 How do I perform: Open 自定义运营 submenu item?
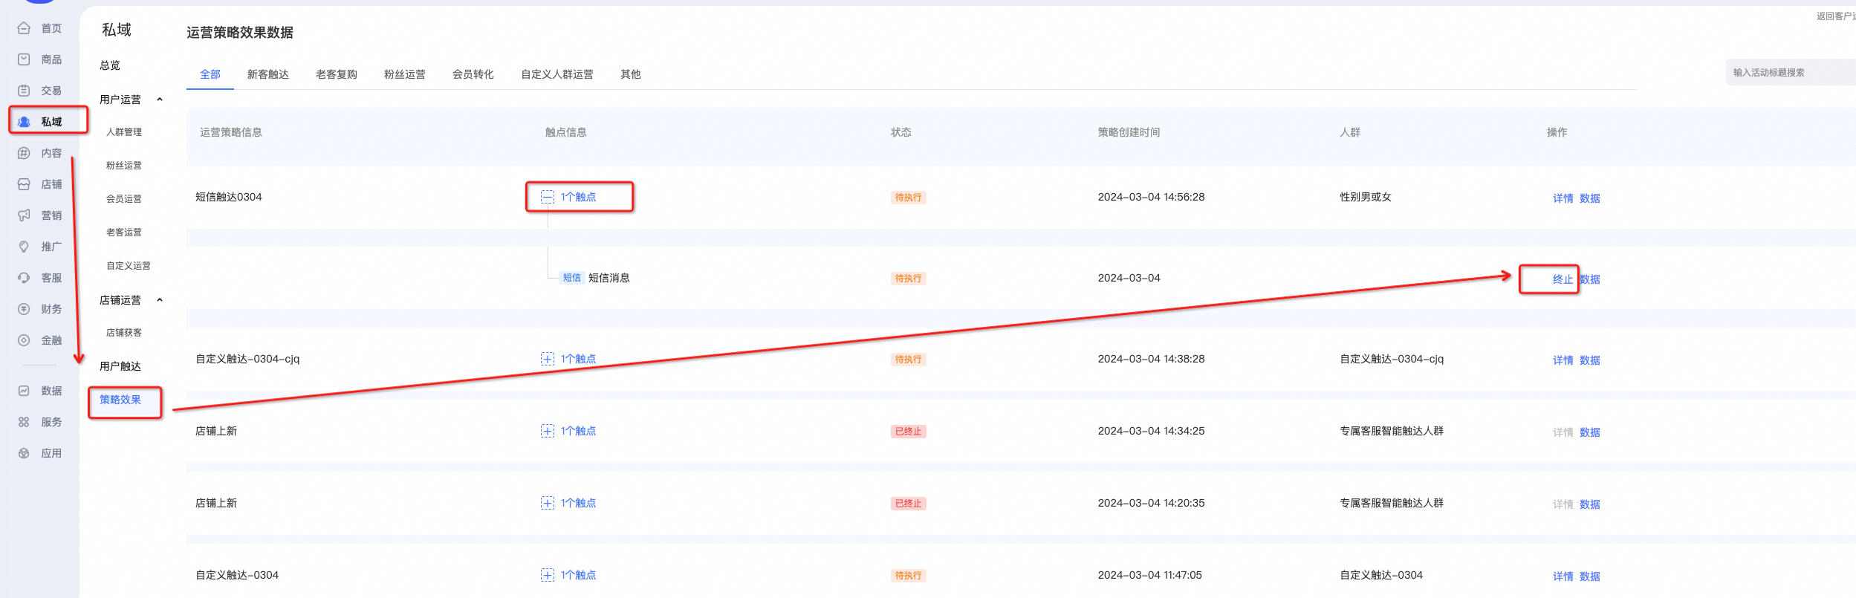[x=129, y=266]
